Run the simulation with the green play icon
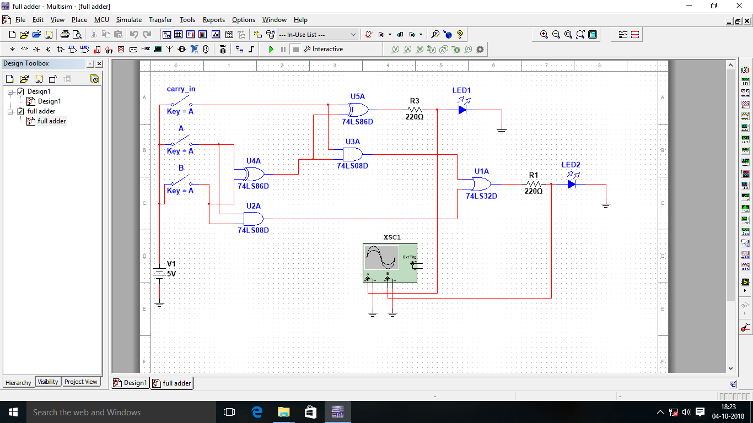Image resolution: width=753 pixels, height=423 pixels. [x=271, y=49]
